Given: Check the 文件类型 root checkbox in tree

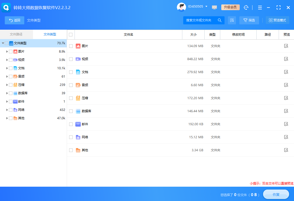Looking at the screenshot, I should coord(6,43).
